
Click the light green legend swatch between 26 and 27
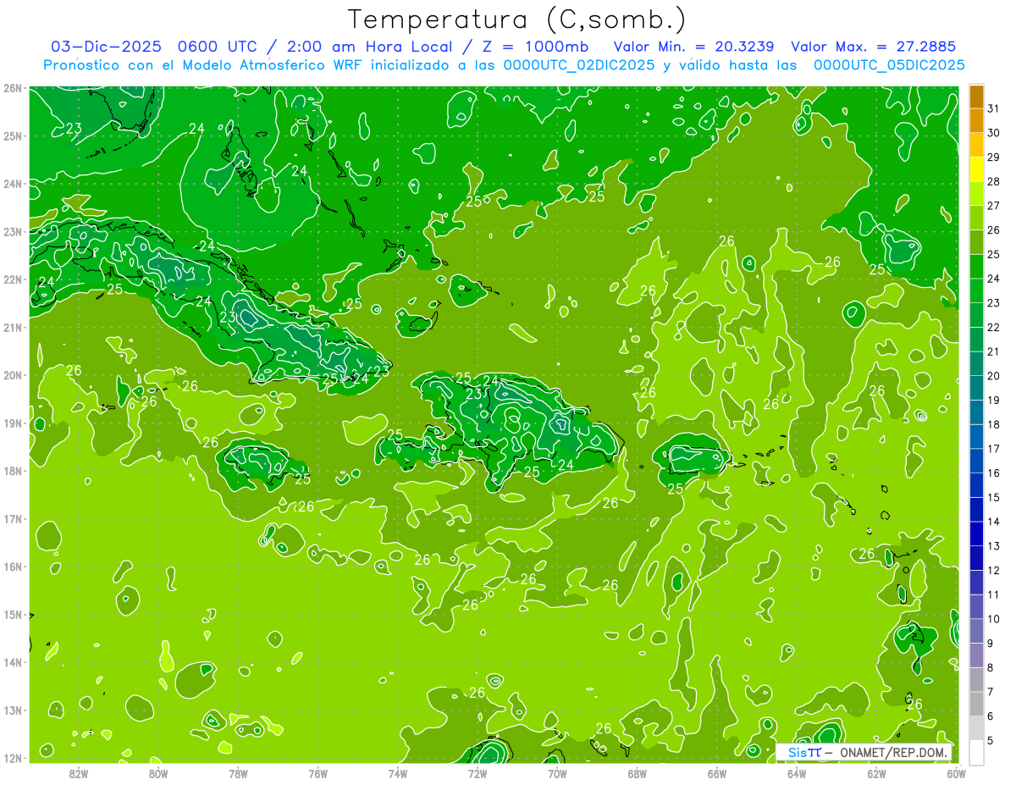(976, 218)
